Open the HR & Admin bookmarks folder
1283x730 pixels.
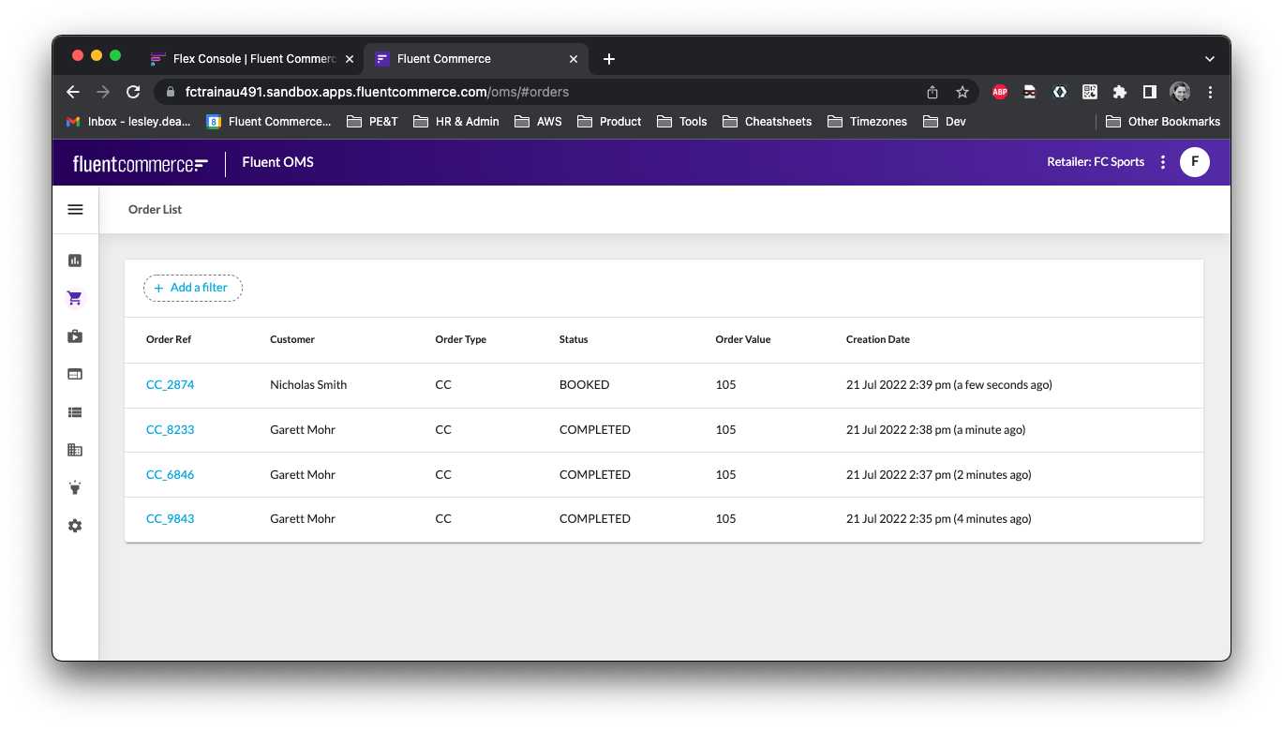455,122
